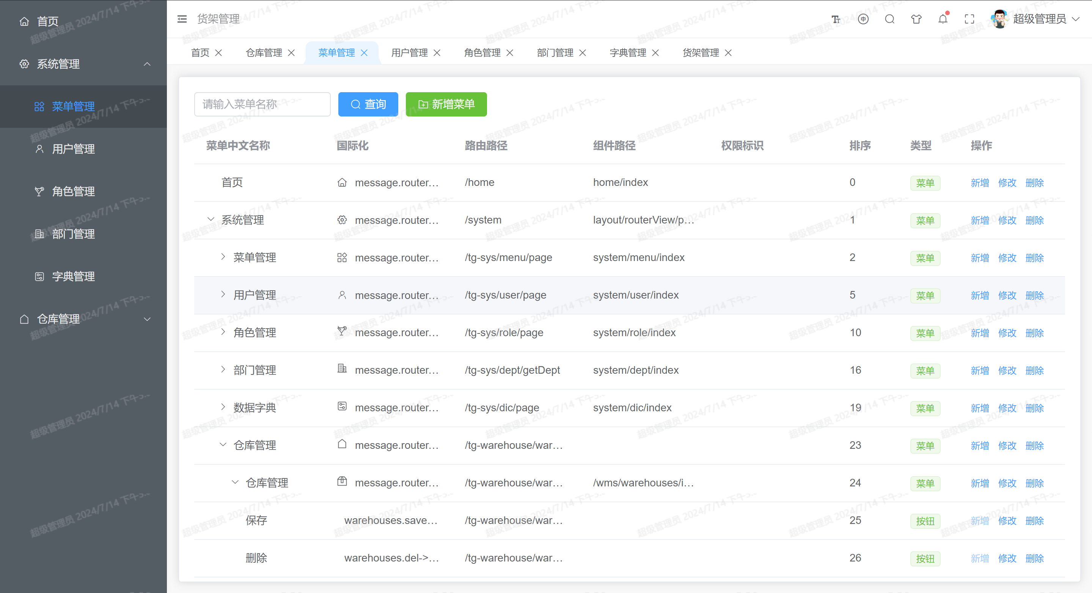Image resolution: width=1092 pixels, height=593 pixels.
Task: Click the 用户管理 person icon in sidebar
Action: [x=39, y=149]
